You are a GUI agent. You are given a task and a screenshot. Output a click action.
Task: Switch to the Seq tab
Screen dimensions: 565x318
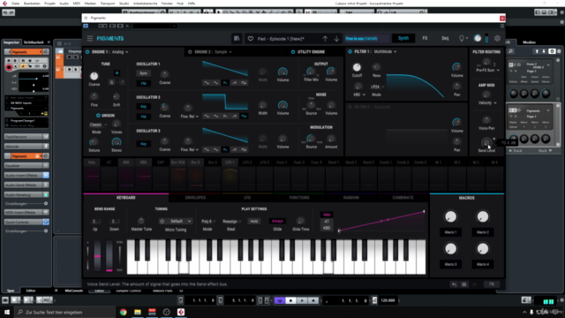click(x=445, y=38)
